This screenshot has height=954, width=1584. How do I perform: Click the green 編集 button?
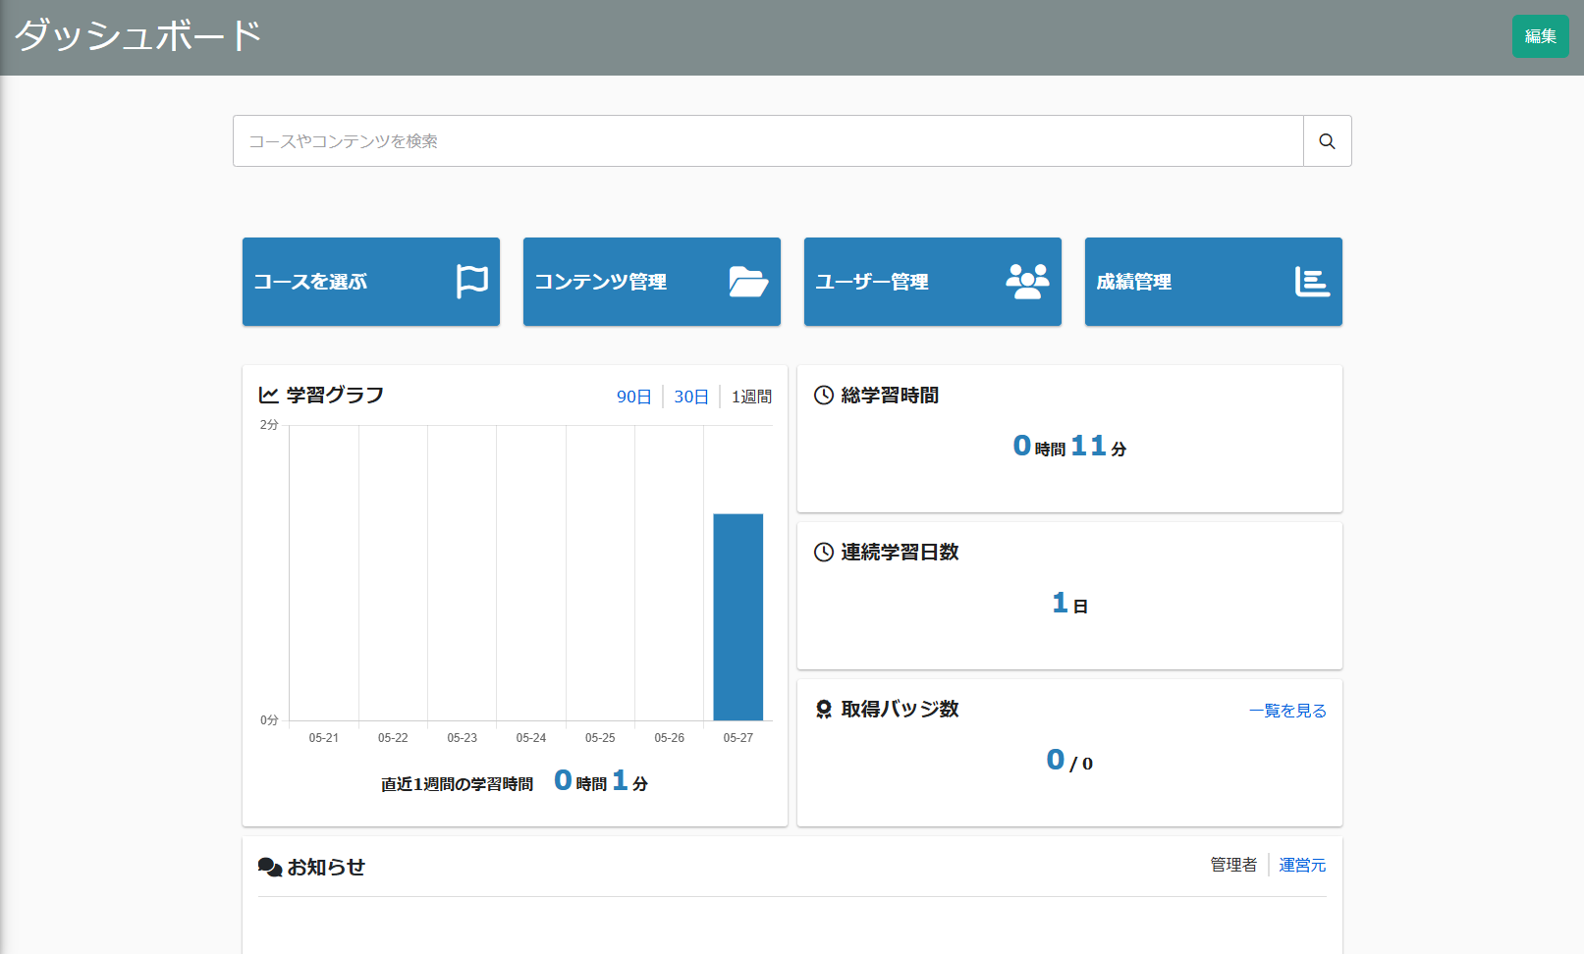pyautogui.click(x=1540, y=35)
